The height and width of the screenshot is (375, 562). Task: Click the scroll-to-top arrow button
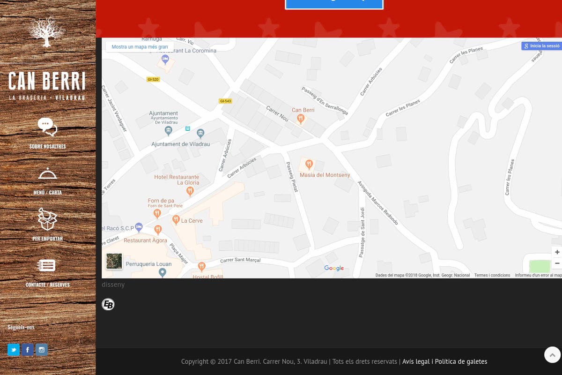click(x=552, y=355)
